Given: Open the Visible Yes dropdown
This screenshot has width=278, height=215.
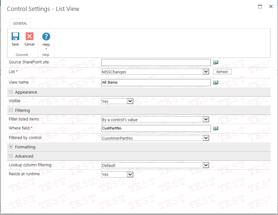Looking at the screenshot, I should tap(117, 101).
